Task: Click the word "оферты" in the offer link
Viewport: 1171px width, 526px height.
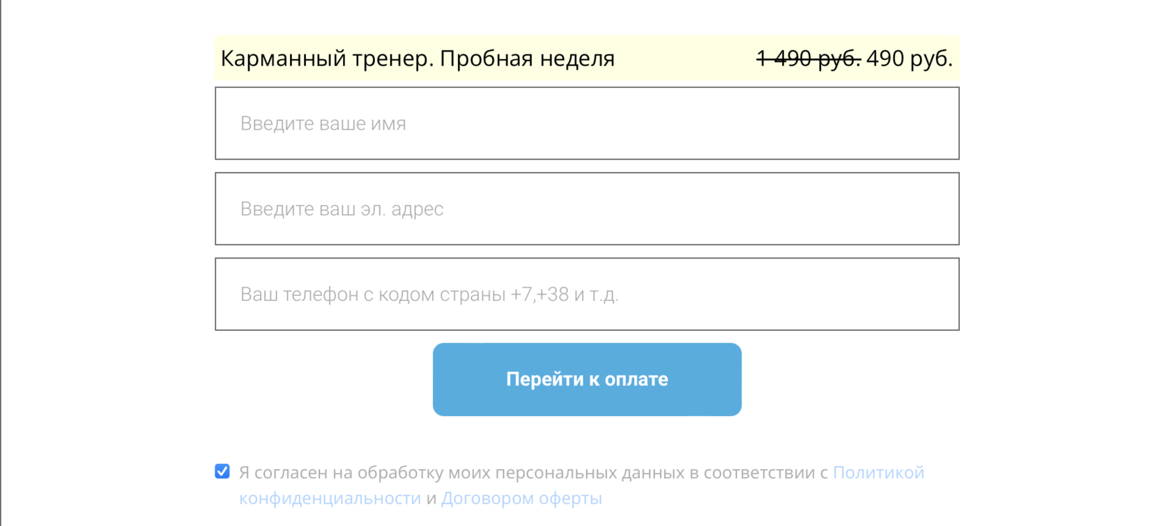Action: click(x=570, y=498)
